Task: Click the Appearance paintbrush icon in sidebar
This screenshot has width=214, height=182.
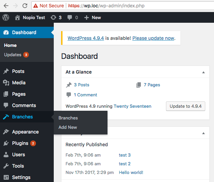Action: [x=6, y=132]
